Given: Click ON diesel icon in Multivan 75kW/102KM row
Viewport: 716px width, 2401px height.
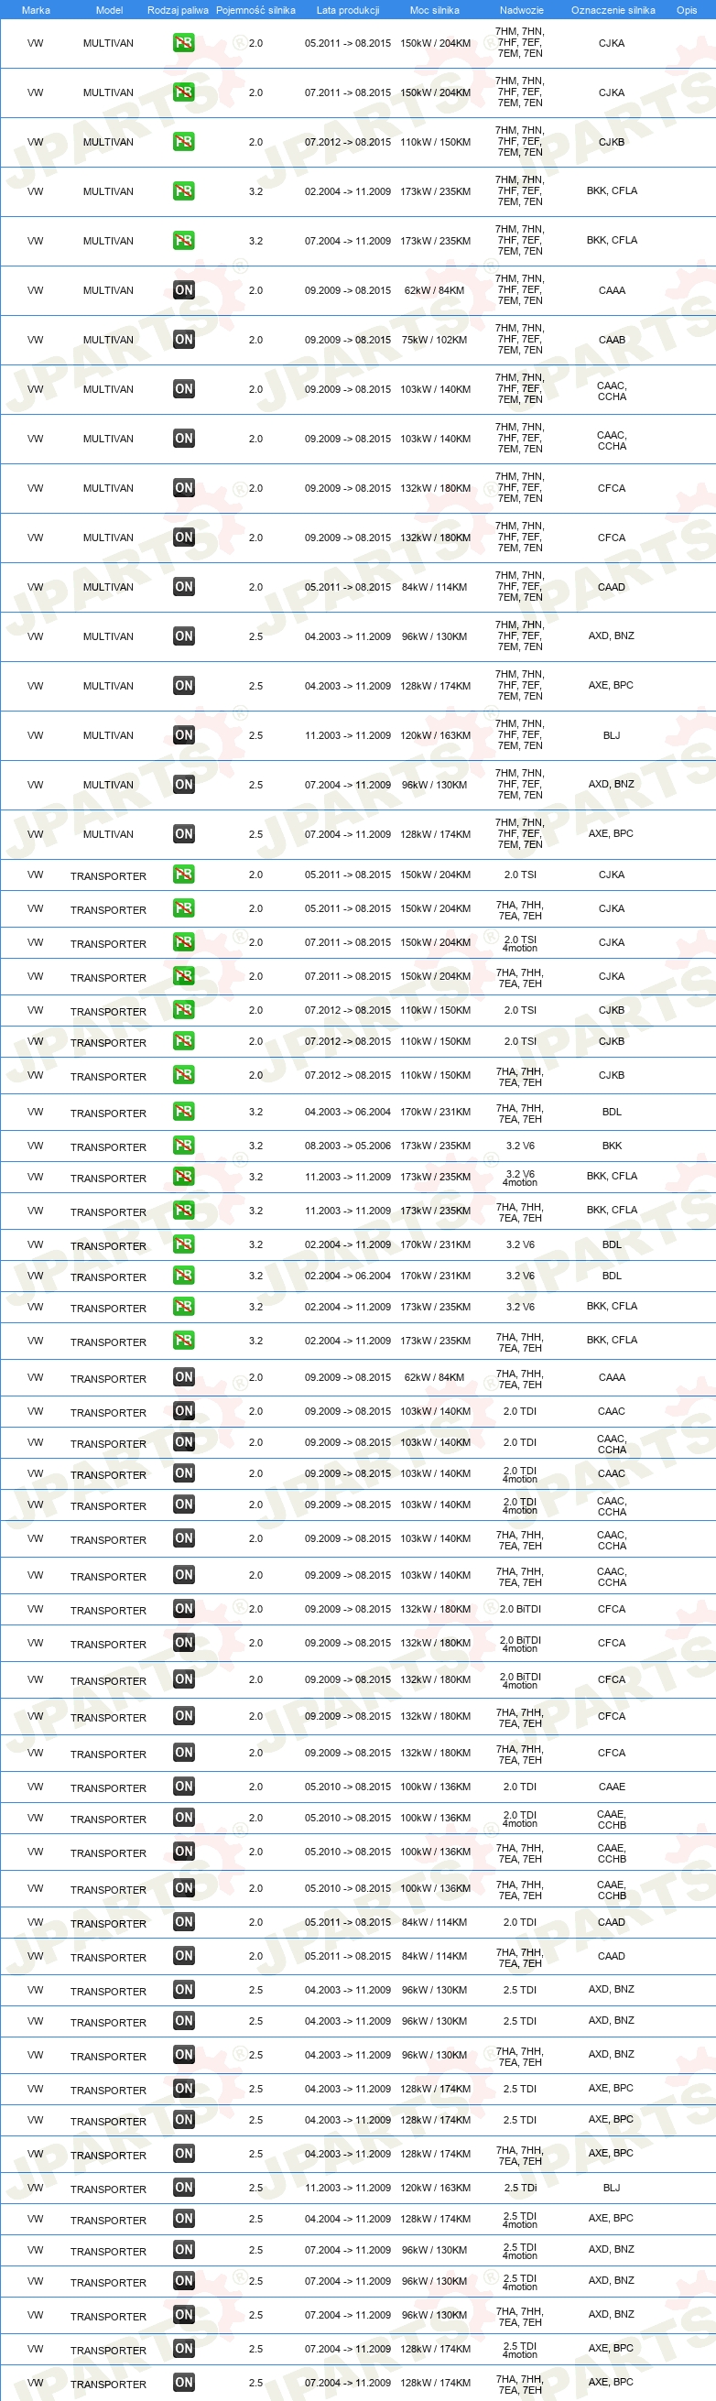Looking at the screenshot, I should click(x=184, y=339).
